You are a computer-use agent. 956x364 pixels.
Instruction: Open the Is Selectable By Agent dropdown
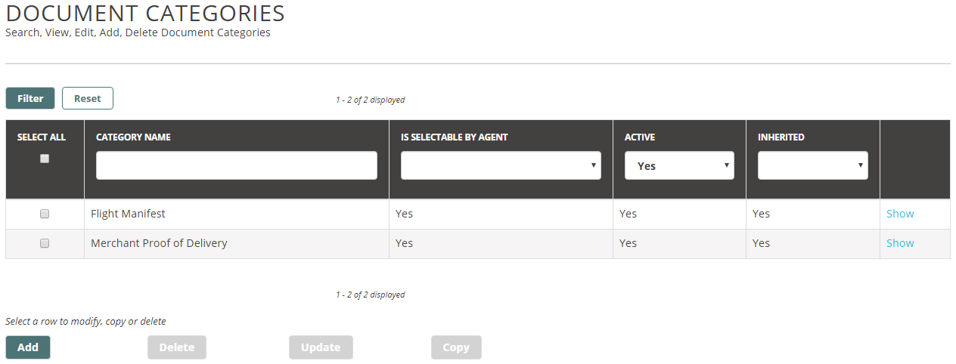coord(501,165)
